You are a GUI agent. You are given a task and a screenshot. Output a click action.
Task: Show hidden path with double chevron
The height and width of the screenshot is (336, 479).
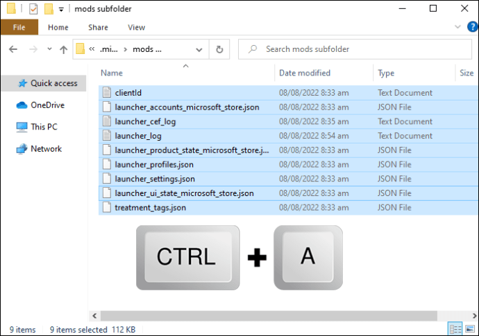92,48
